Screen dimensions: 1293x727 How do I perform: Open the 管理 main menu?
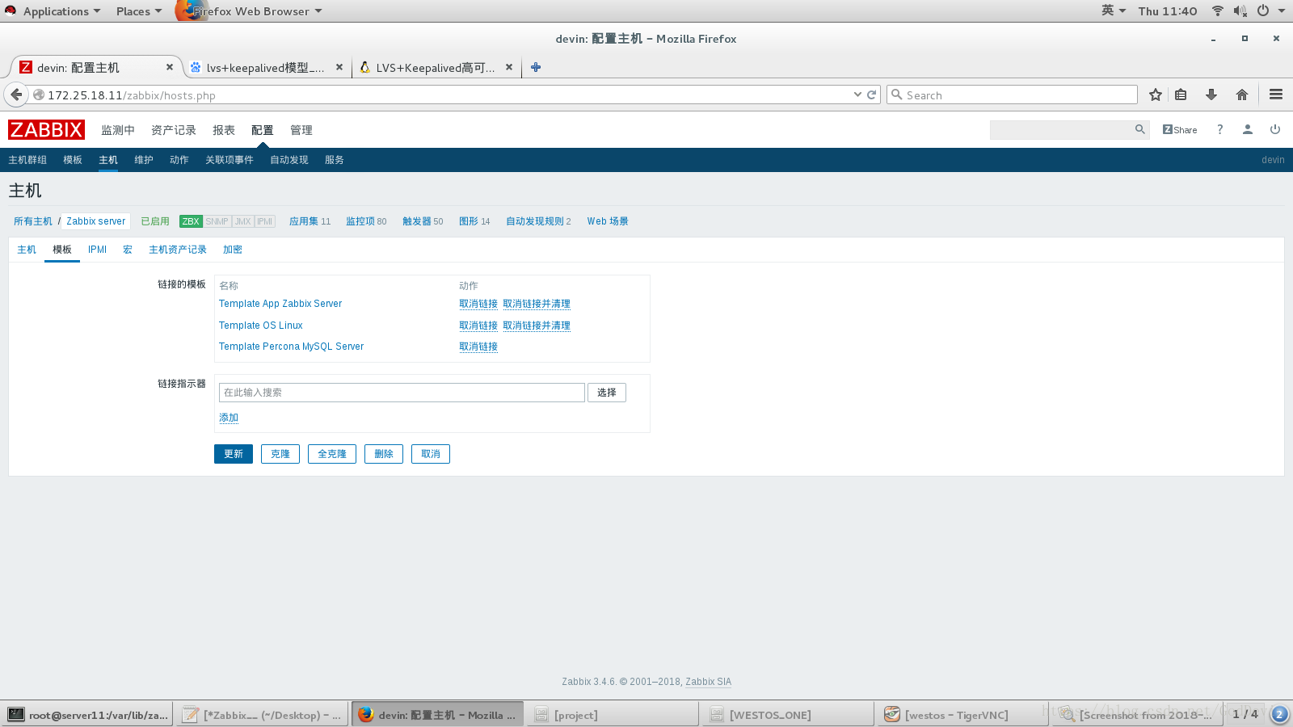(301, 130)
